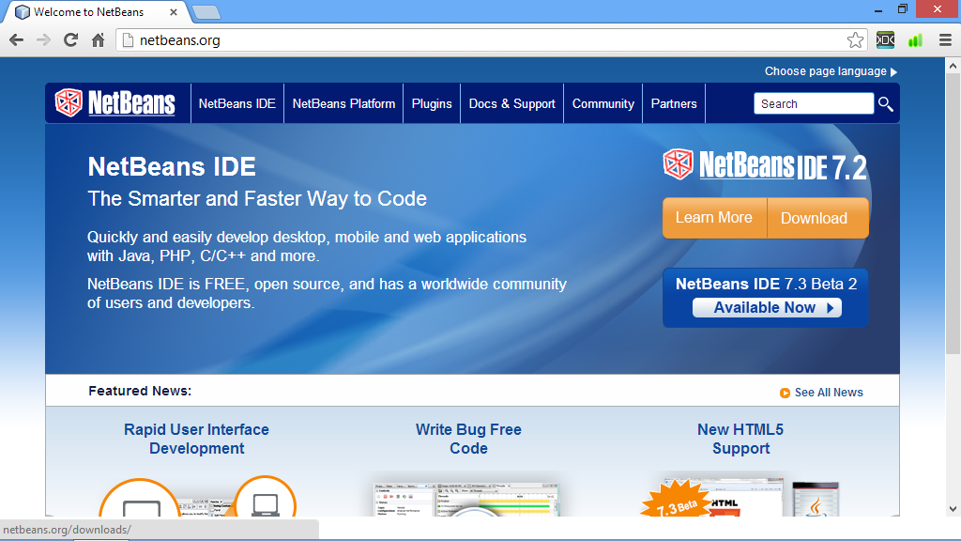Click the 7.3 Beta HTML5 thumbnail image

740,498
